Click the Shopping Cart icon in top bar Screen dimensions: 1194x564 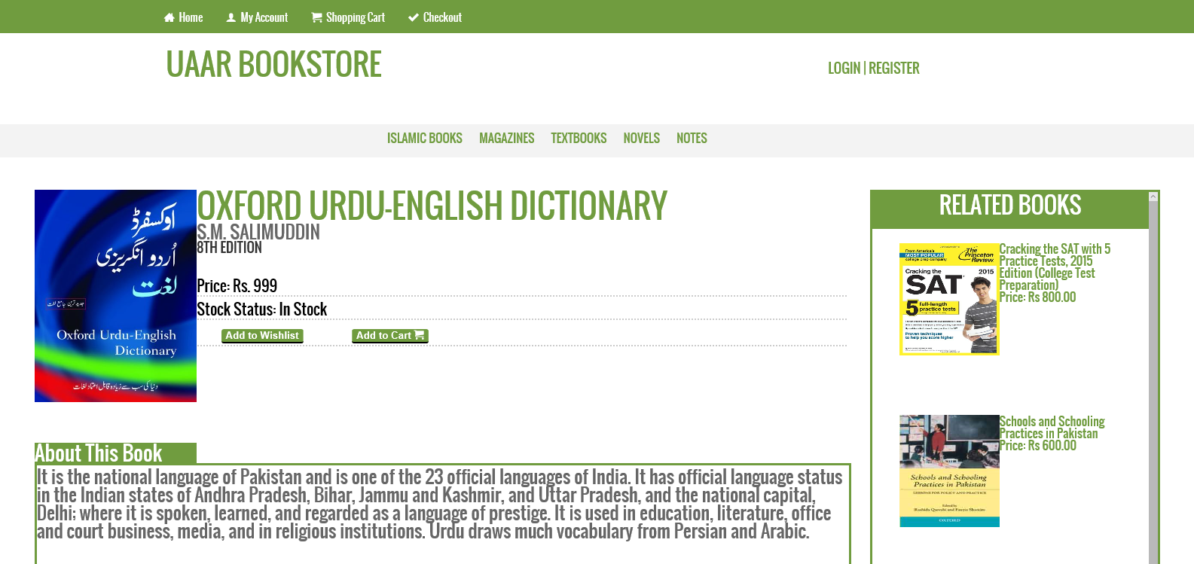point(316,17)
